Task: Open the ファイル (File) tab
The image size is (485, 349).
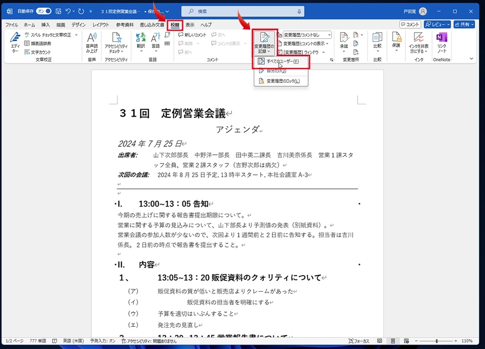Action: click(x=12, y=25)
